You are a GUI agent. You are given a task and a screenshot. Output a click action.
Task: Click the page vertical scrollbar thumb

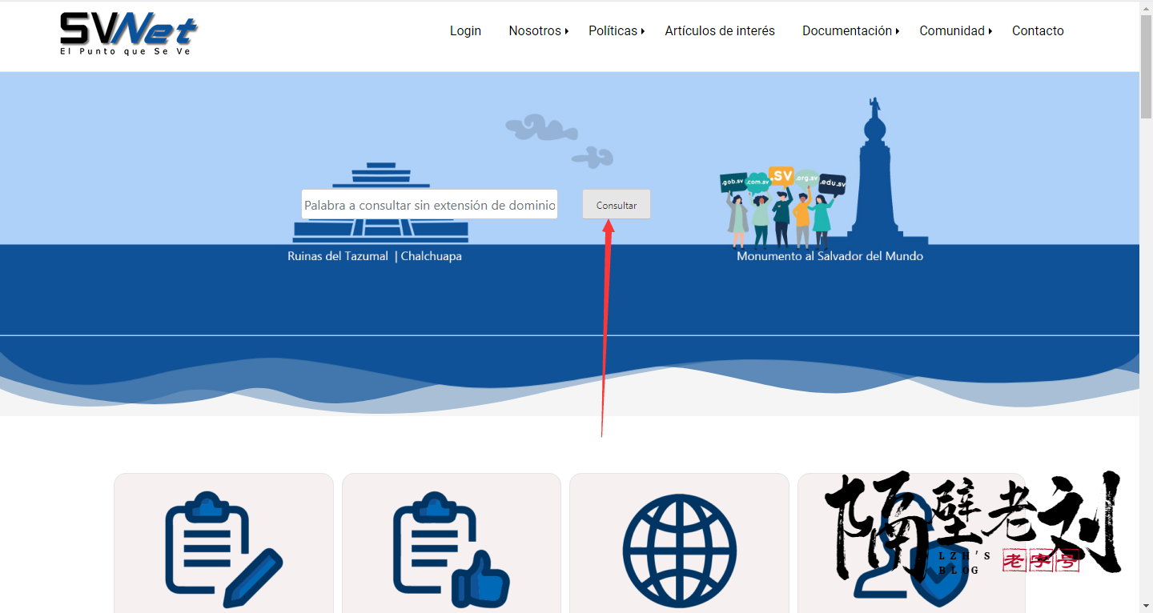1146,66
